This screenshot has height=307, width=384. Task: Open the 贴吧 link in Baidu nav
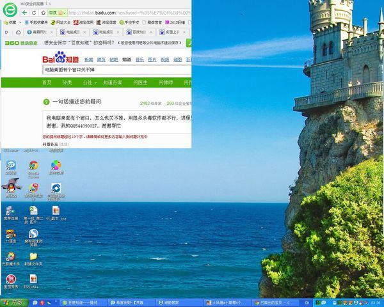pyautogui.click(x=114, y=59)
